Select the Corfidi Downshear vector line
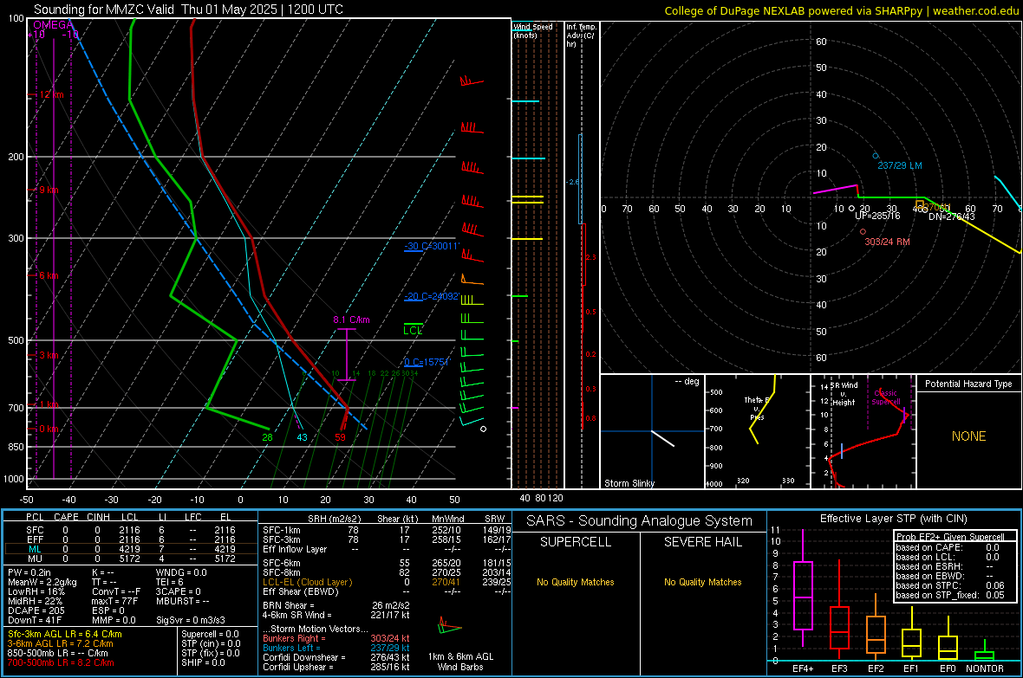Image resolution: width=1023 pixels, height=678 pixels. pyautogui.click(x=336, y=657)
